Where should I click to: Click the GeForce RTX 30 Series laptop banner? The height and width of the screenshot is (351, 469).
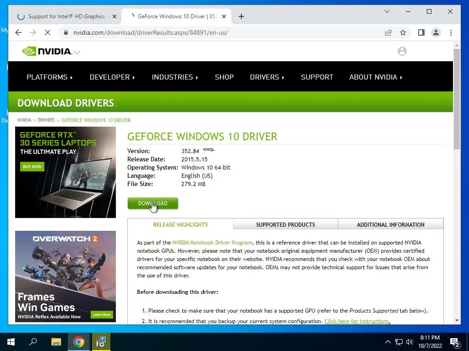pyautogui.click(x=65, y=172)
